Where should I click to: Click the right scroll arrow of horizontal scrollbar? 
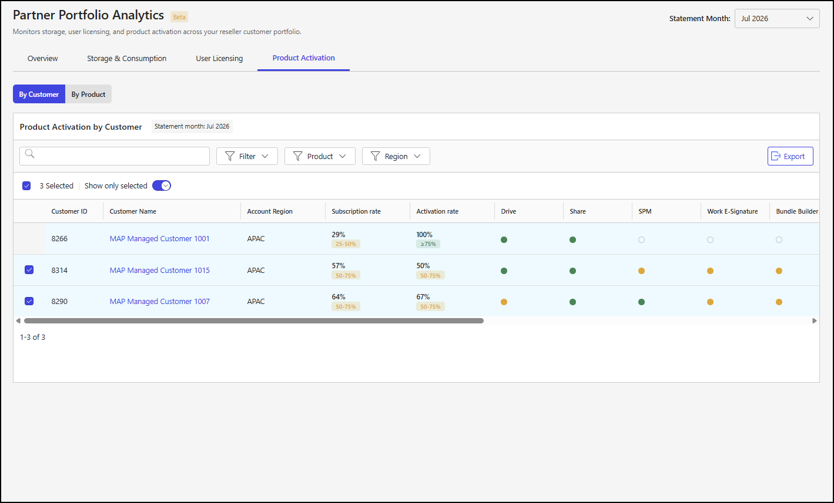pyautogui.click(x=815, y=321)
